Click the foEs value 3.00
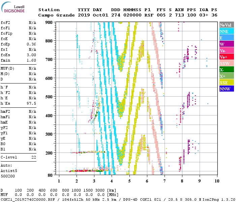This screenshot has width=236, height=202. 31,55
